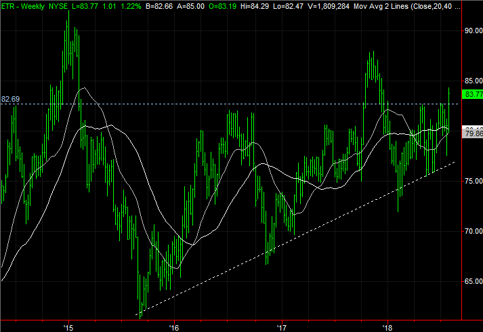The width and height of the screenshot is (483, 332).
Task: Click the 1.22% percent change value
Action: click(131, 6)
